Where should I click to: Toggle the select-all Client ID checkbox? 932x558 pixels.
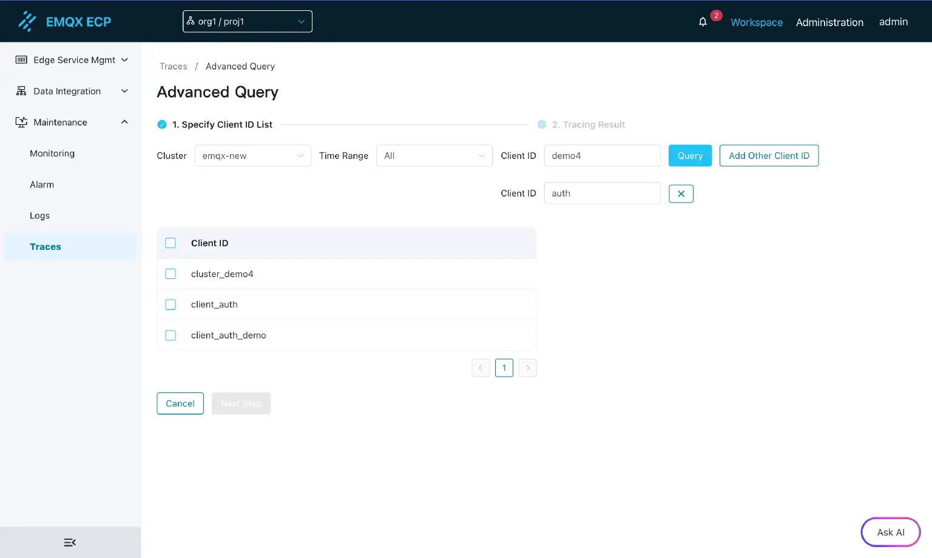tap(171, 243)
